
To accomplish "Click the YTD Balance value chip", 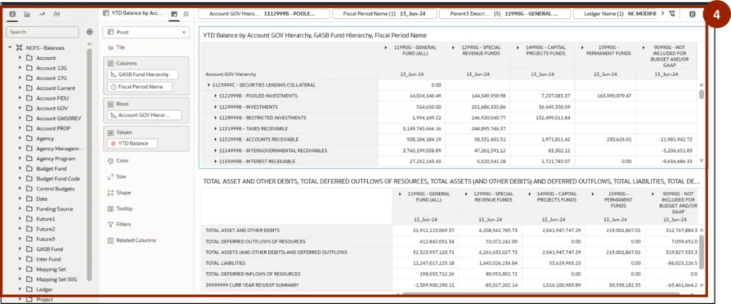I will coord(132,143).
